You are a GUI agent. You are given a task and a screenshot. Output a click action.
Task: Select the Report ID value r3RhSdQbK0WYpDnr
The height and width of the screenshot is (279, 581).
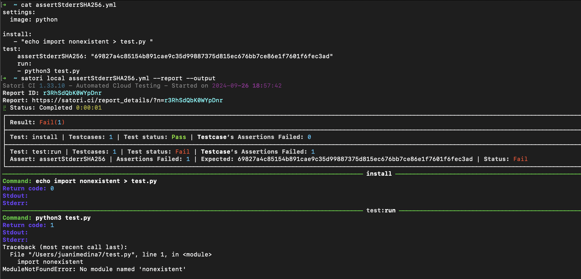(x=72, y=93)
